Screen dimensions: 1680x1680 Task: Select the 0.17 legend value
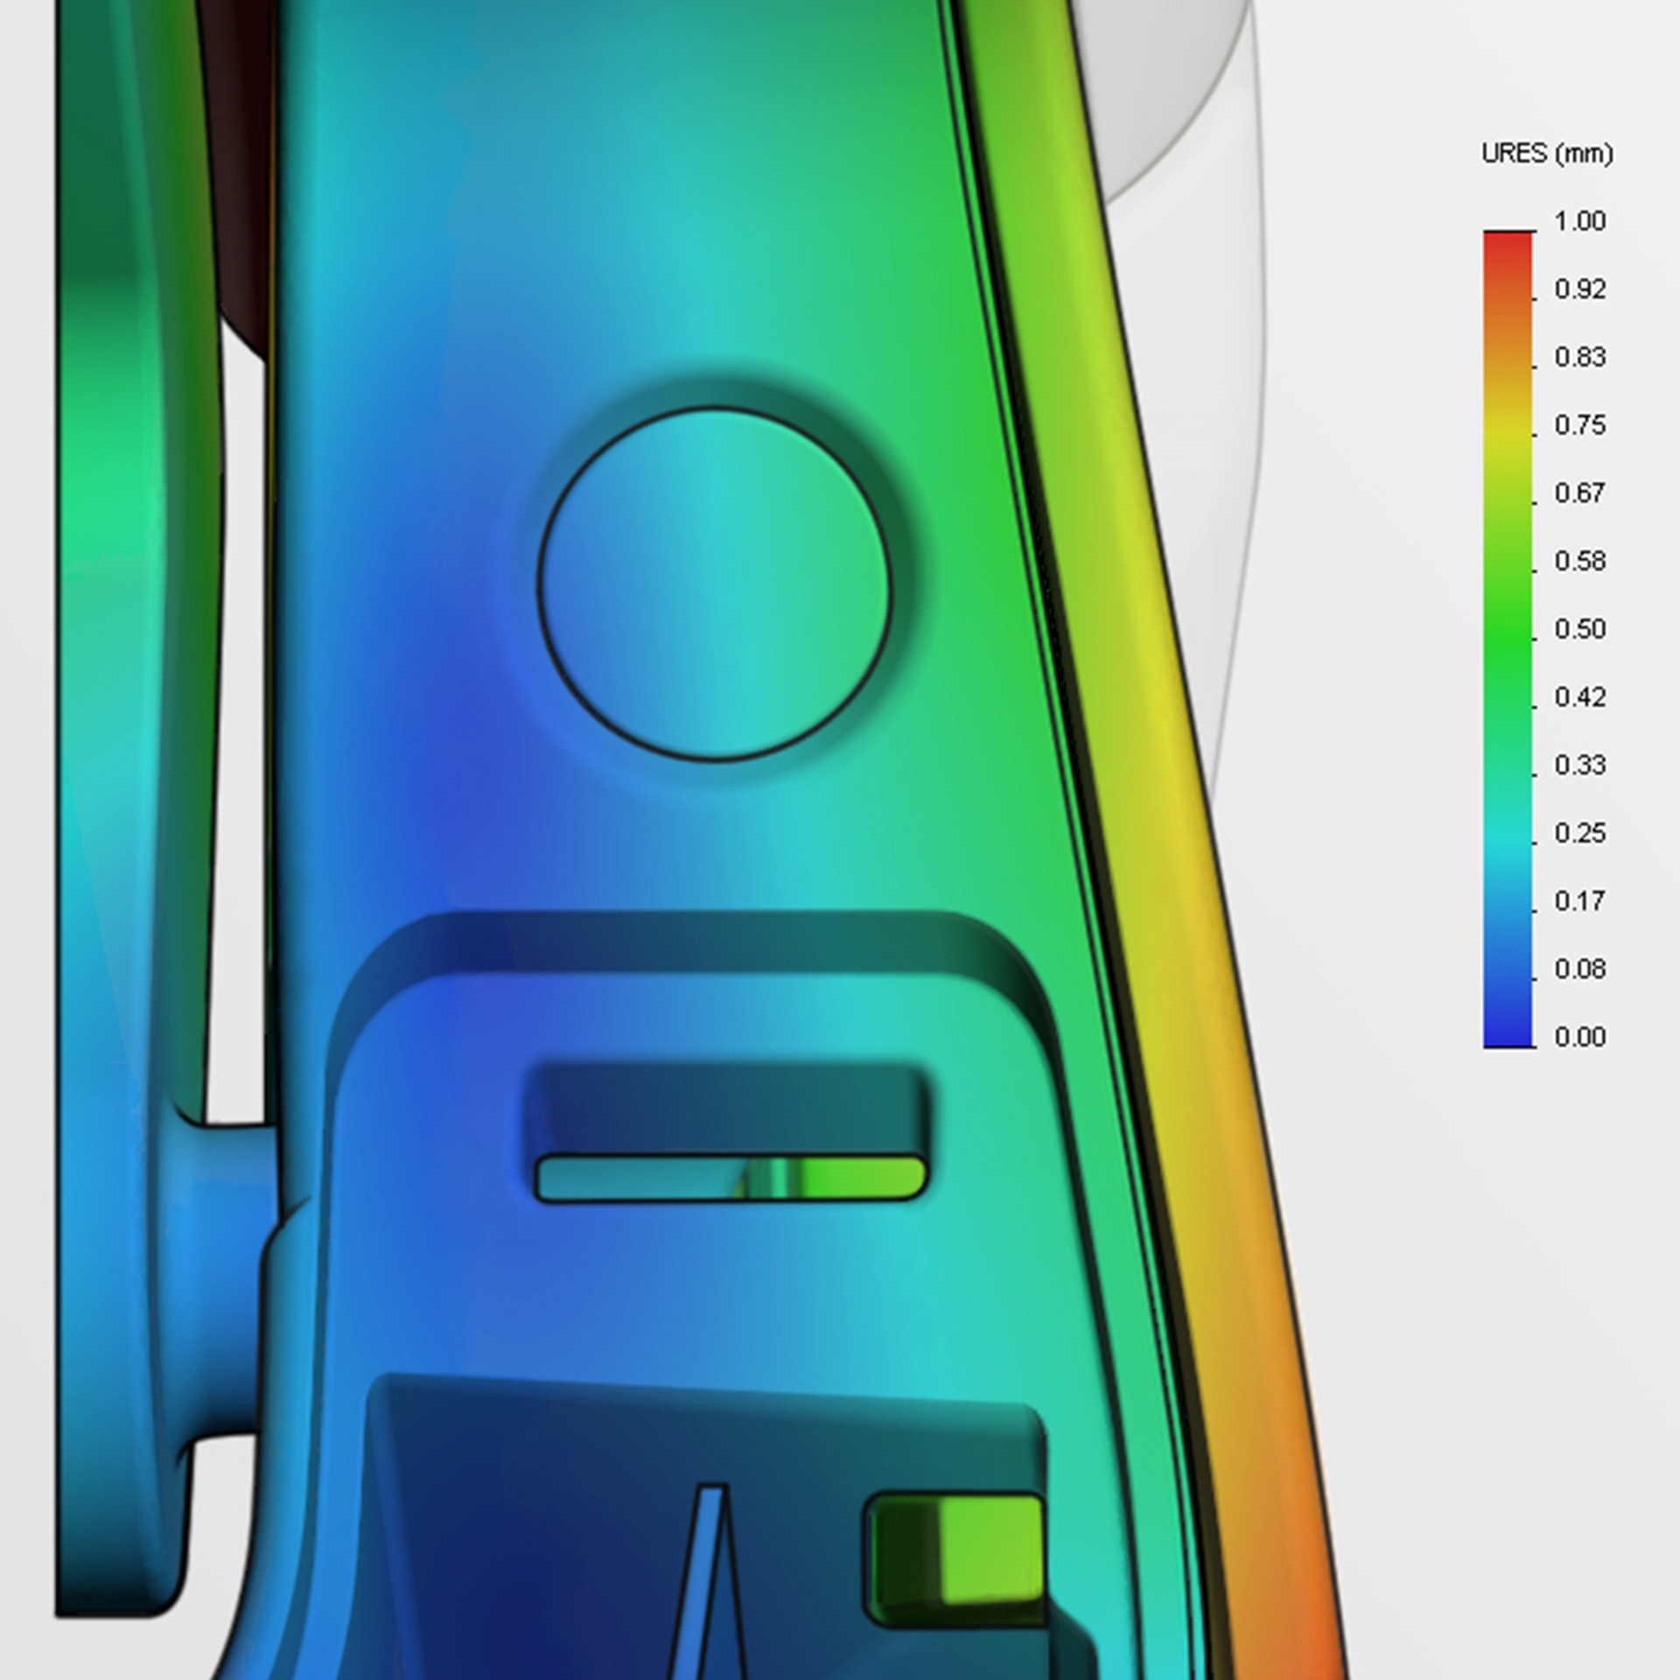click(1579, 901)
